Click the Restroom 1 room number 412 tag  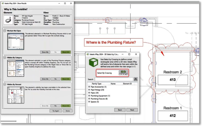(173, 116)
